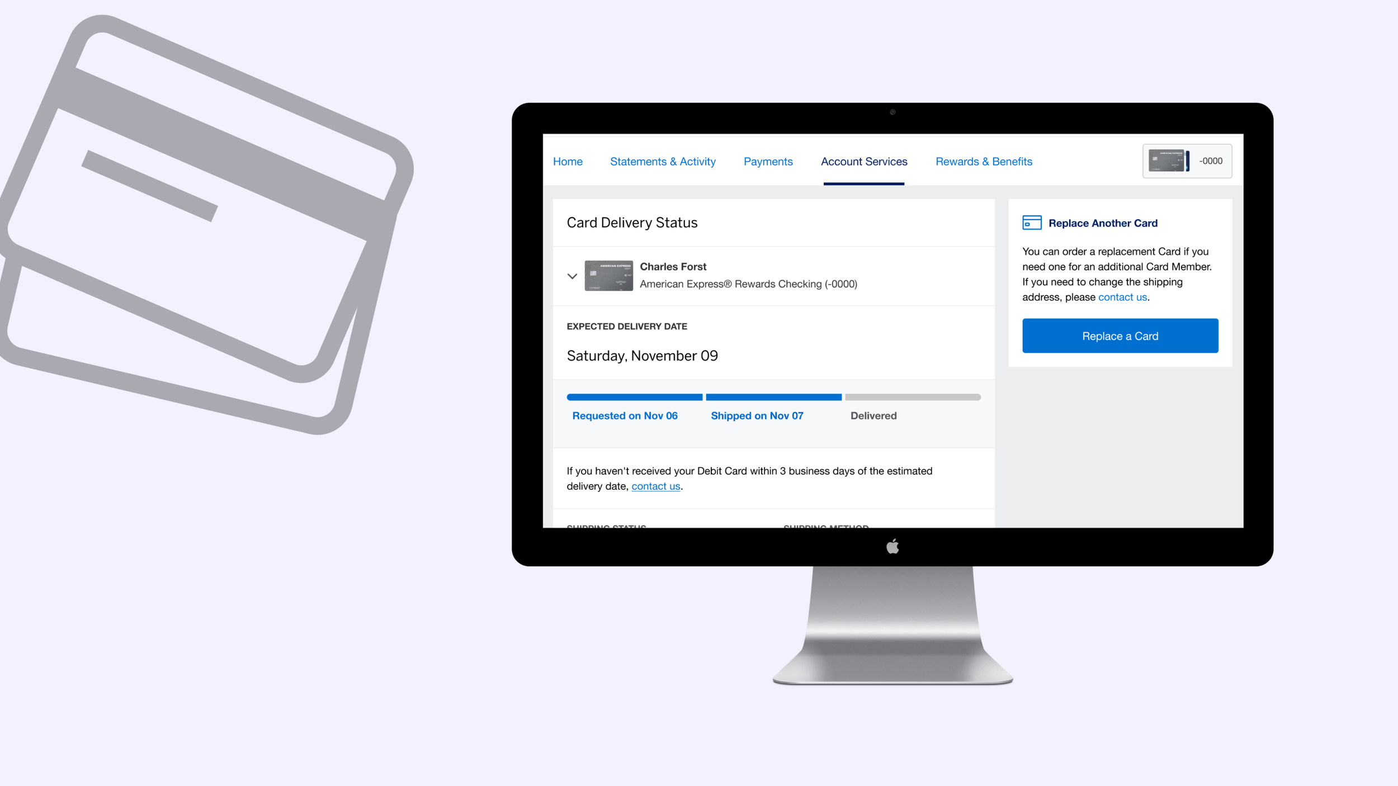Switch to the Payments tab
The width and height of the screenshot is (1398, 786).
pyautogui.click(x=768, y=162)
